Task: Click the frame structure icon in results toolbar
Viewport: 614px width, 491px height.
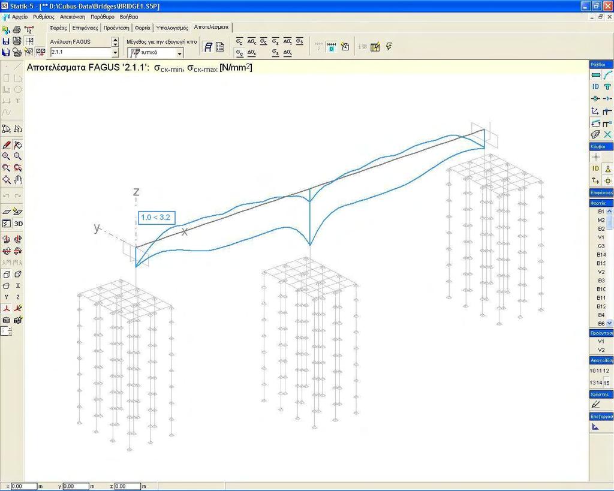Action: point(208,47)
